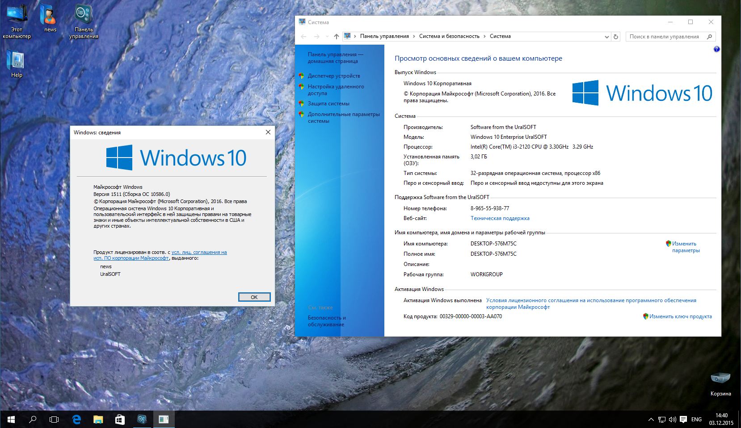Open network status tray icon
Image resolution: width=741 pixels, height=428 pixels.
pyautogui.click(x=662, y=420)
